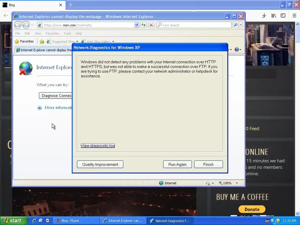This screenshot has height=225, width=300.
Task: Click the keyboard icon in system tray
Action: [x=267, y=221]
